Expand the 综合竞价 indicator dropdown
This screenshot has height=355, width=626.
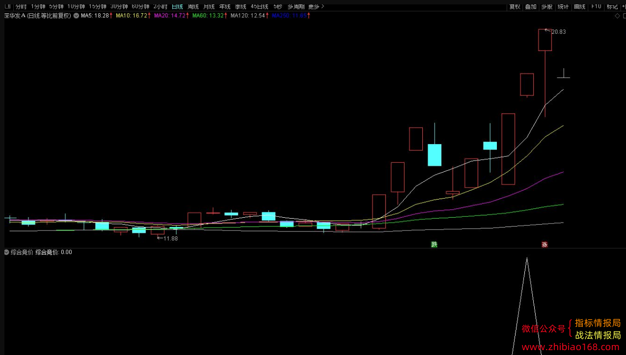(6, 253)
